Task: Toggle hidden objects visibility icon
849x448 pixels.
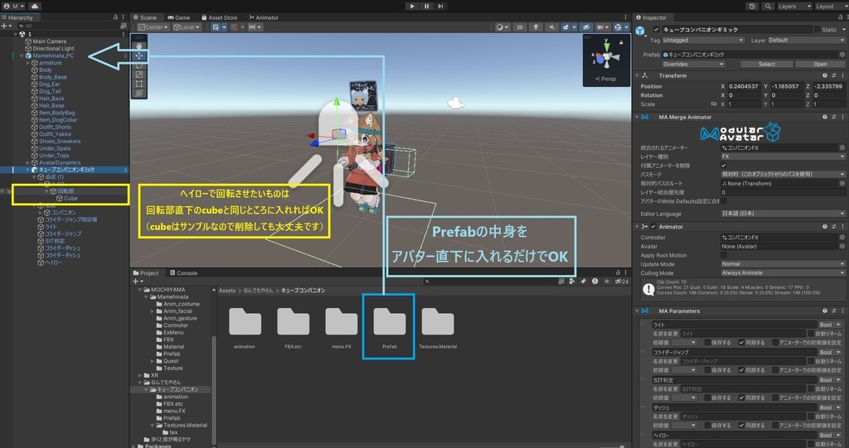Action: tap(586, 27)
